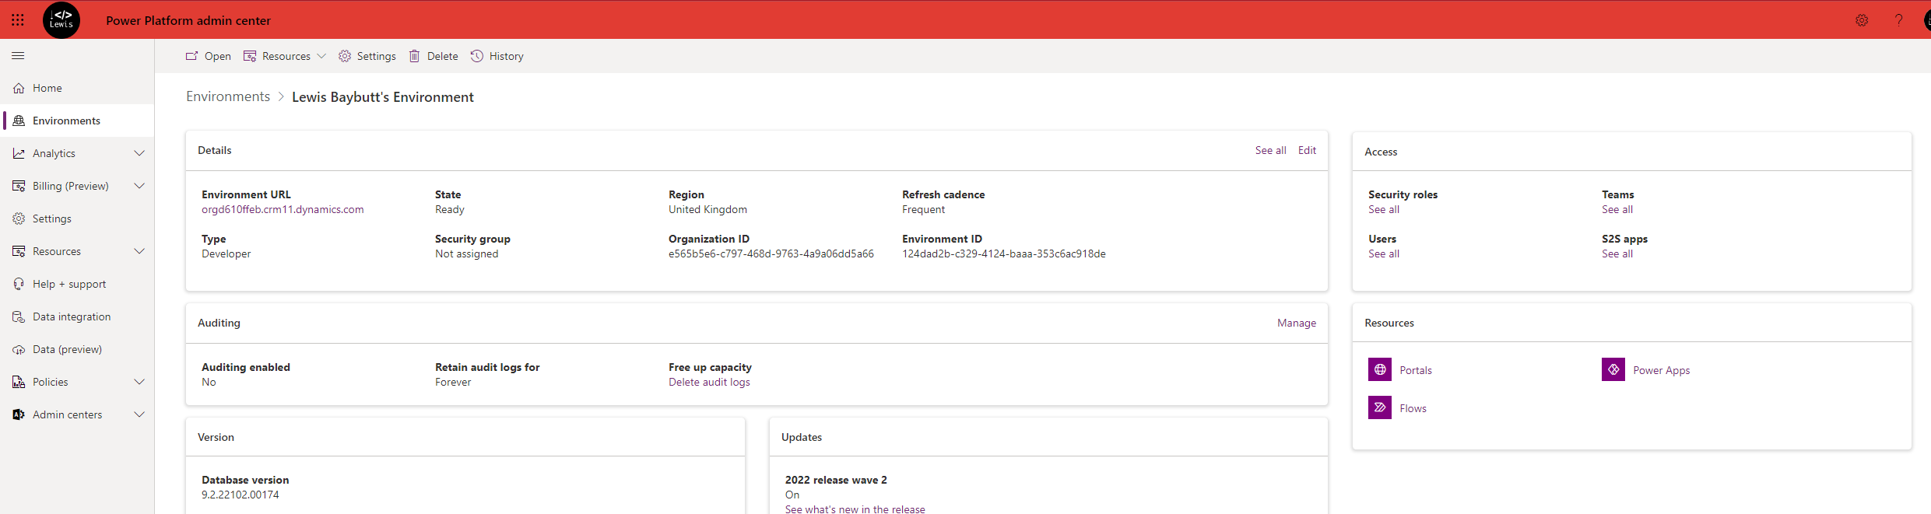Click the Settings toolbar button label

[x=377, y=56]
